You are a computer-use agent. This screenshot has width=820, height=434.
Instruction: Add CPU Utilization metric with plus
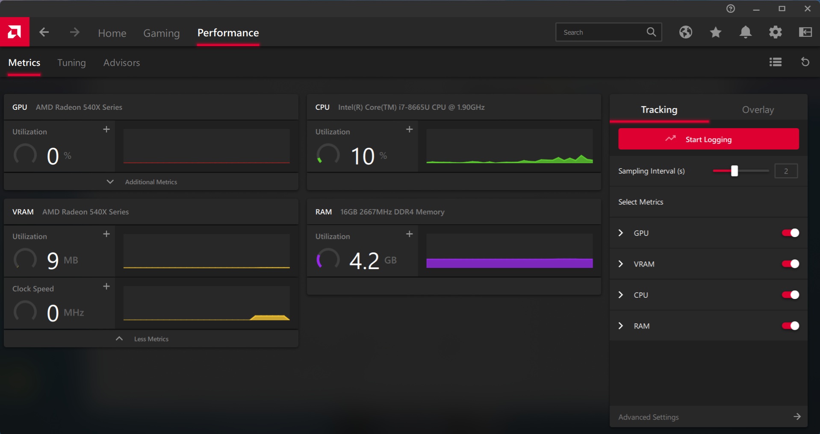pyautogui.click(x=409, y=129)
